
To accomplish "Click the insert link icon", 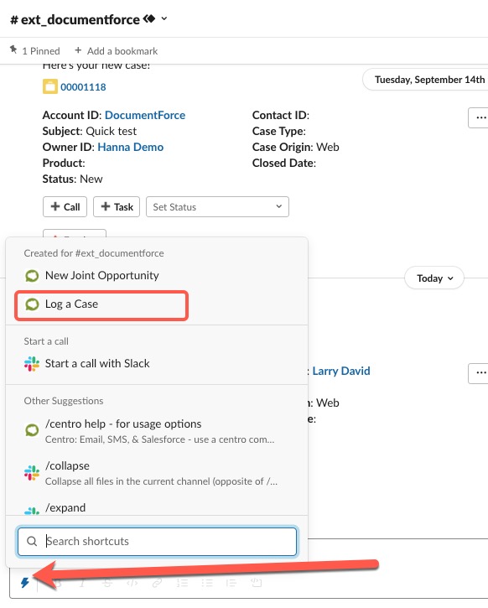I will 157,583.
